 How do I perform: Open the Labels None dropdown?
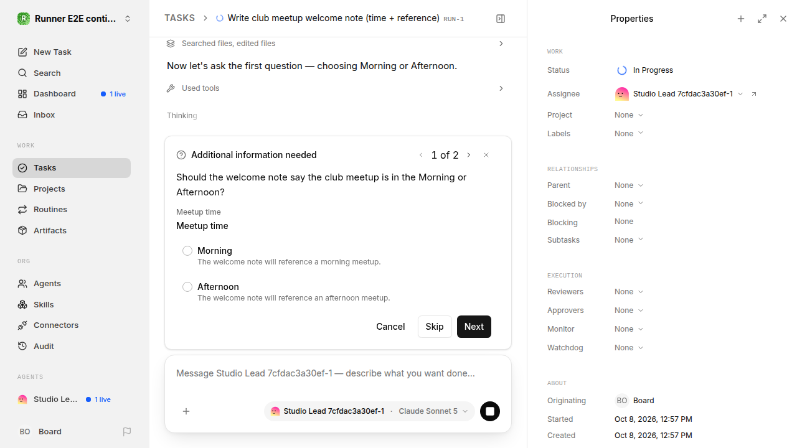coord(629,134)
